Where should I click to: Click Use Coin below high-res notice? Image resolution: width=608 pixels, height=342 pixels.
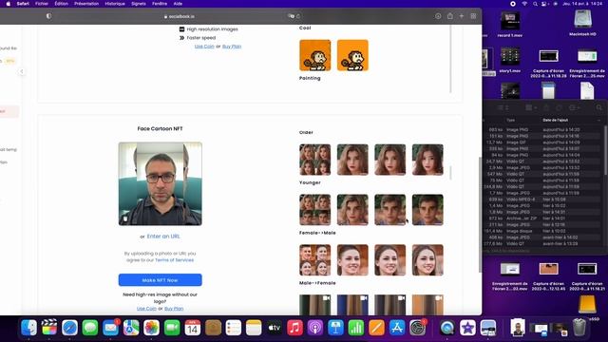click(x=146, y=308)
